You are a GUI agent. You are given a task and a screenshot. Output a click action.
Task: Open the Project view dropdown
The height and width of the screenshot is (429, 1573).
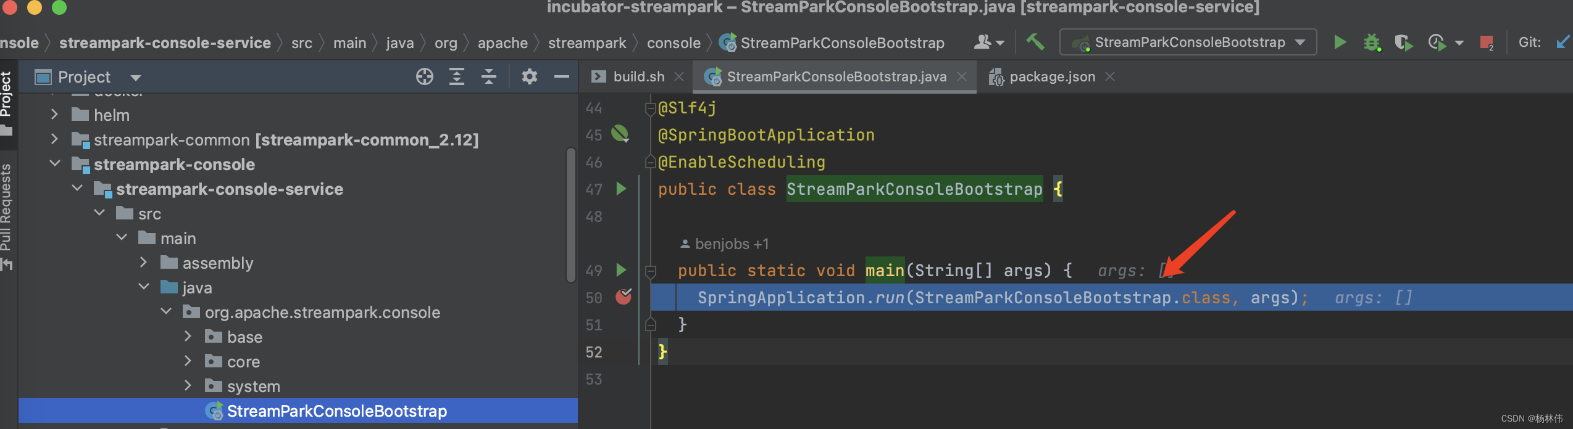click(136, 78)
